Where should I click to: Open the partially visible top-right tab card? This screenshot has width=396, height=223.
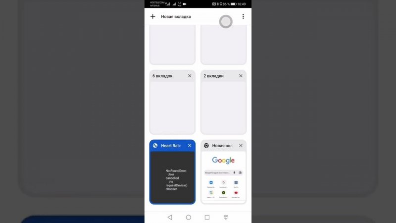pos(224,44)
